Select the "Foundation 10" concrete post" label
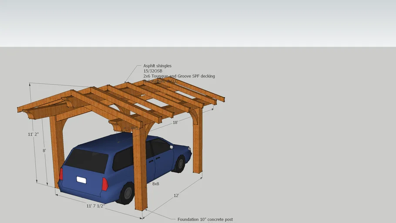This screenshot has height=223, width=396. click(205, 220)
